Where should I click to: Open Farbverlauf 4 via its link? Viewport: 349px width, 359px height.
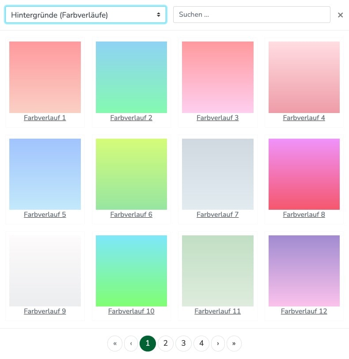304,118
